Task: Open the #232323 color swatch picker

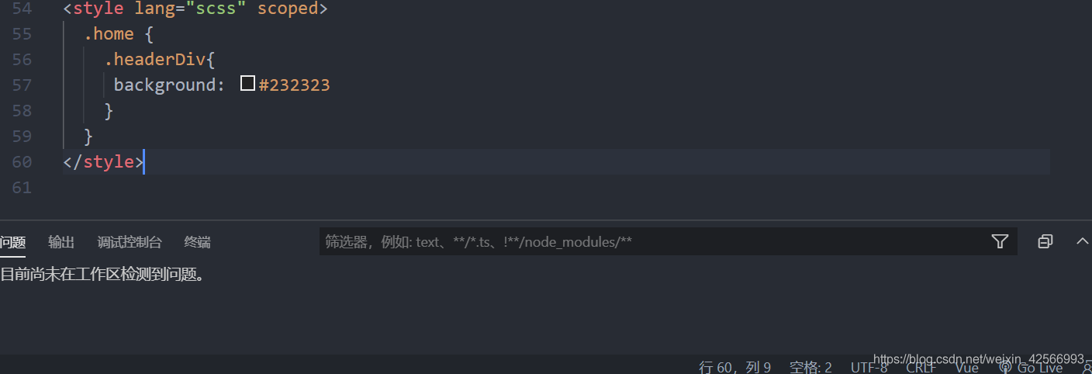Action: (247, 84)
